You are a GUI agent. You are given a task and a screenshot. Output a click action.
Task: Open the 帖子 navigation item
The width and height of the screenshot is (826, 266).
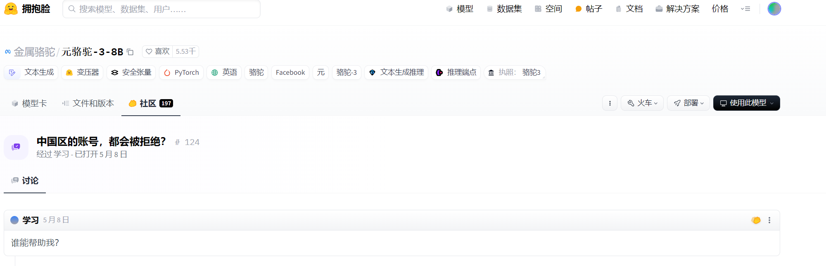coord(589,9)
